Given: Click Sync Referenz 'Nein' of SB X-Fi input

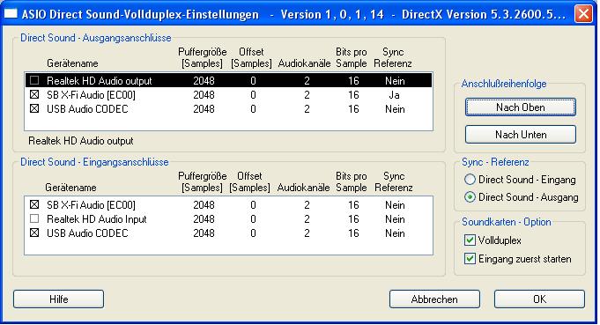Looking at the screenshot, I should click(x=395, y=205).
